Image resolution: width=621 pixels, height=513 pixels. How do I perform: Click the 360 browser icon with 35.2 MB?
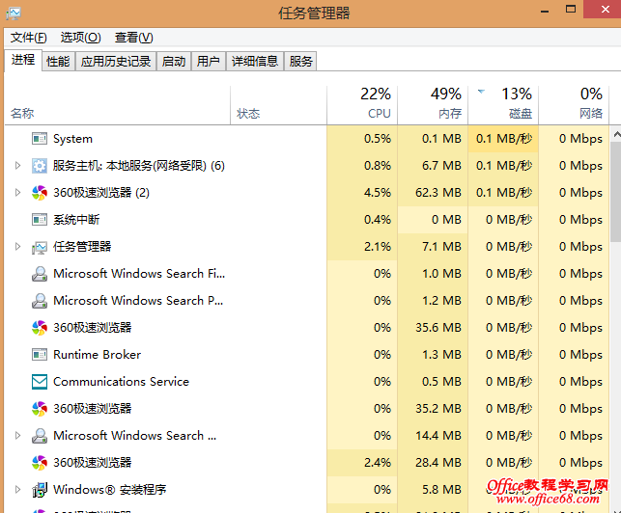[x=40, y=409]
